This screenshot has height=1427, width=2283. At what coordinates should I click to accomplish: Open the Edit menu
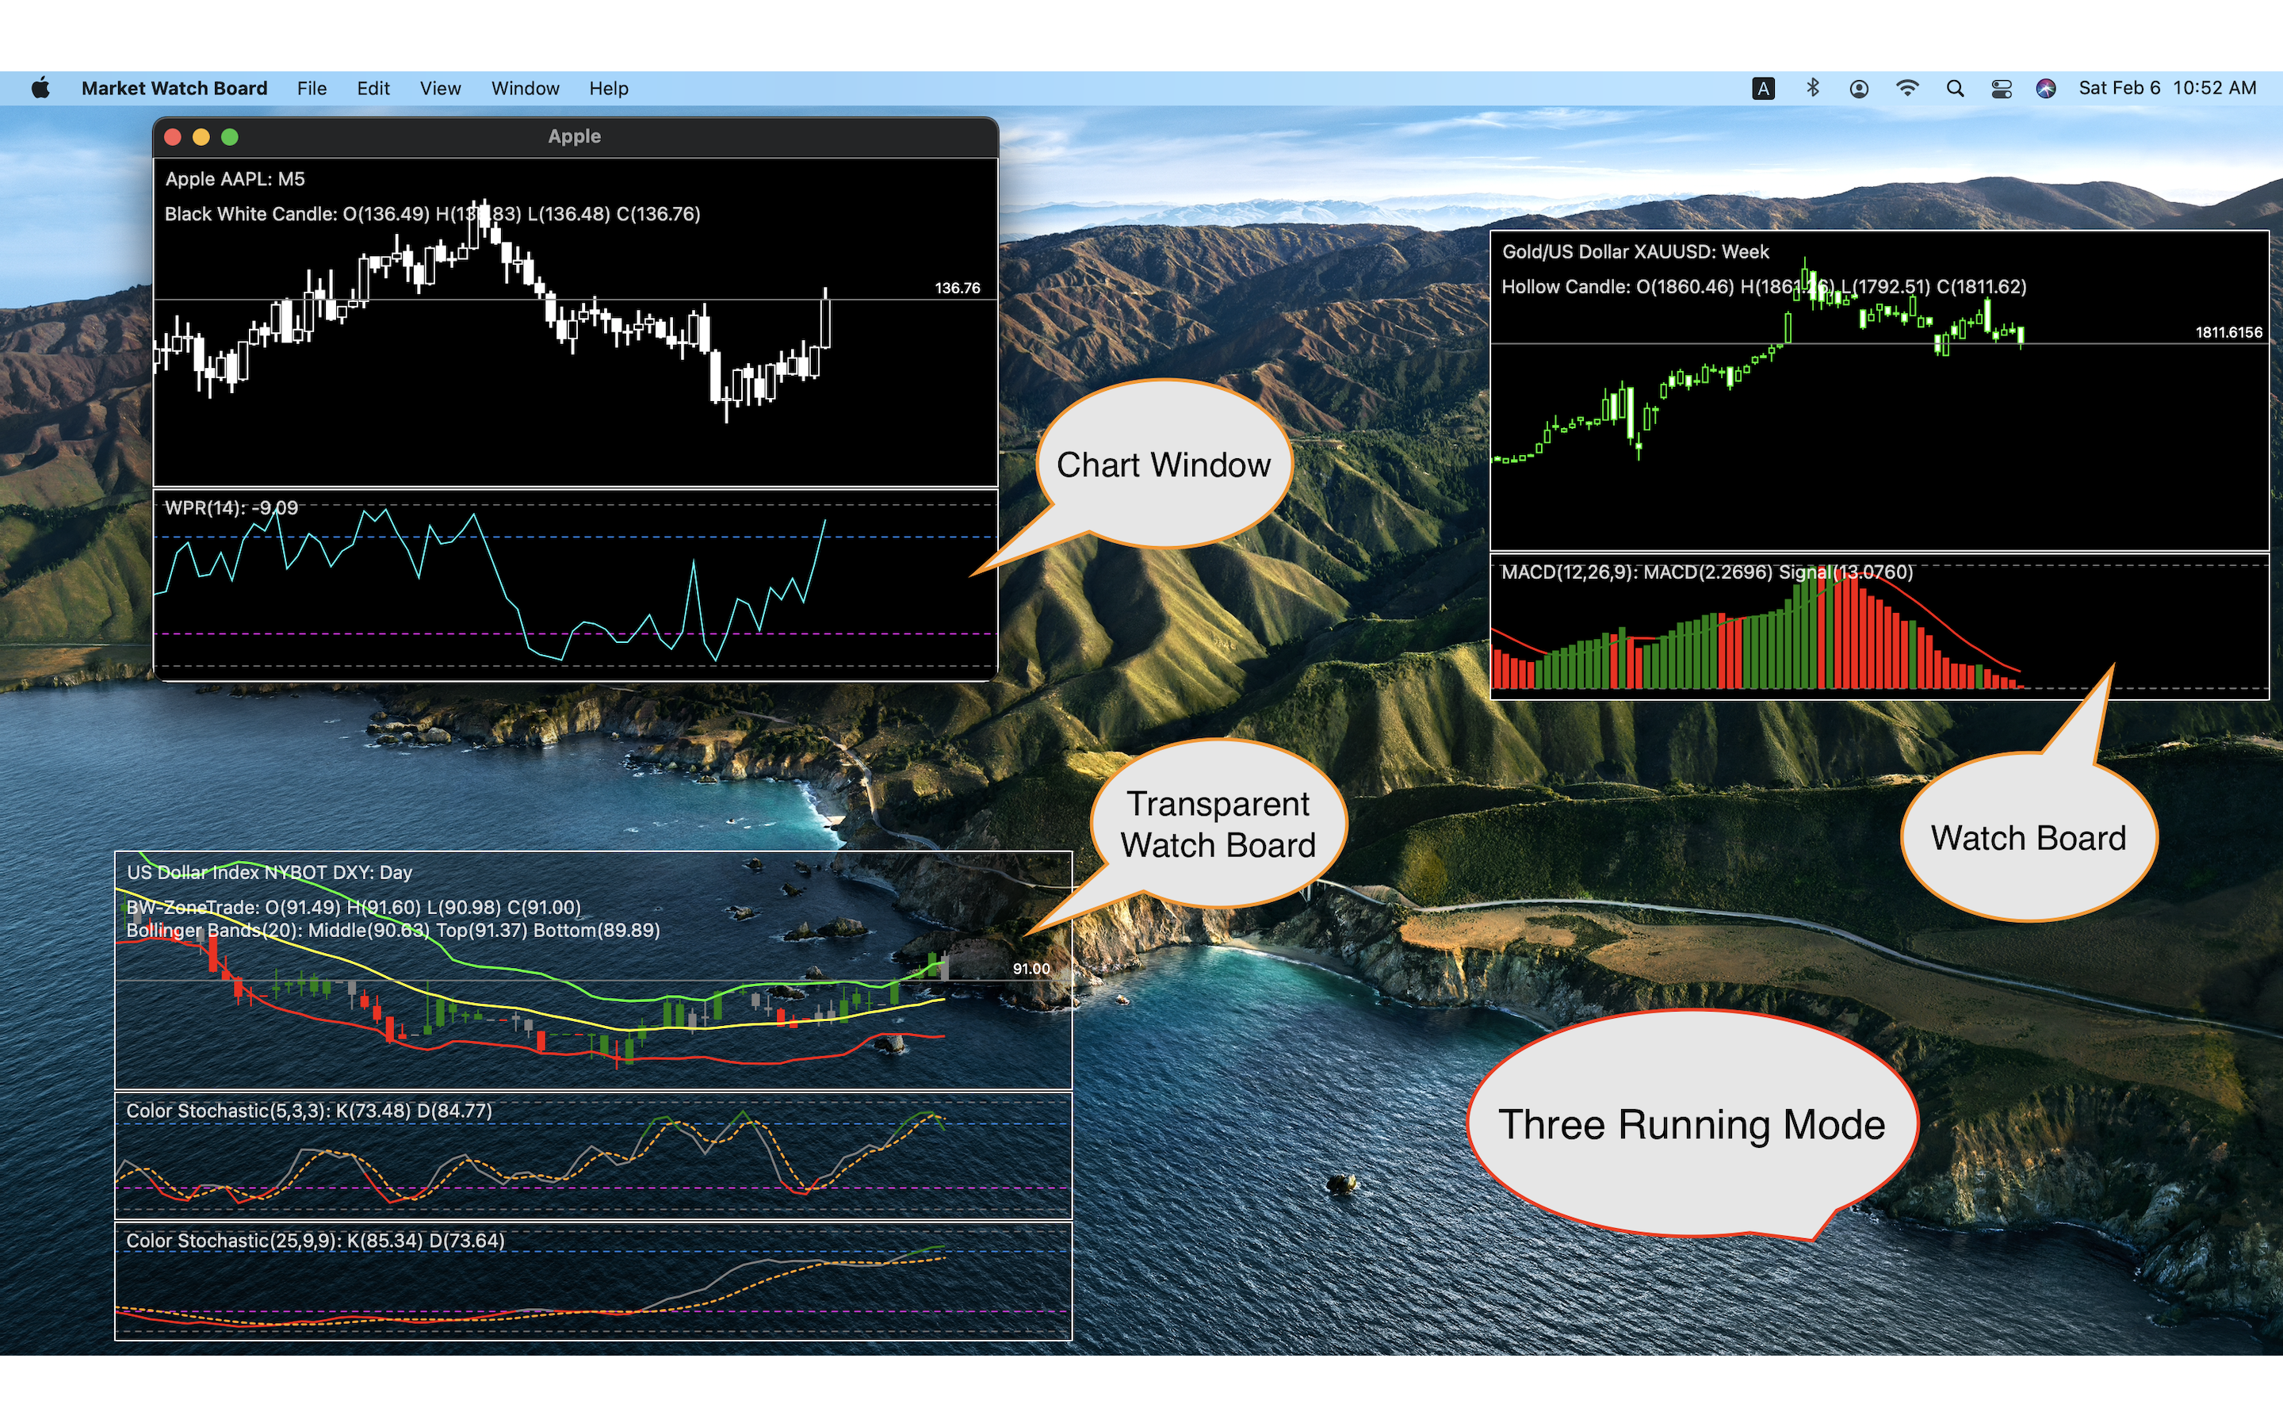pyautogui.click(x=373, y=89)
